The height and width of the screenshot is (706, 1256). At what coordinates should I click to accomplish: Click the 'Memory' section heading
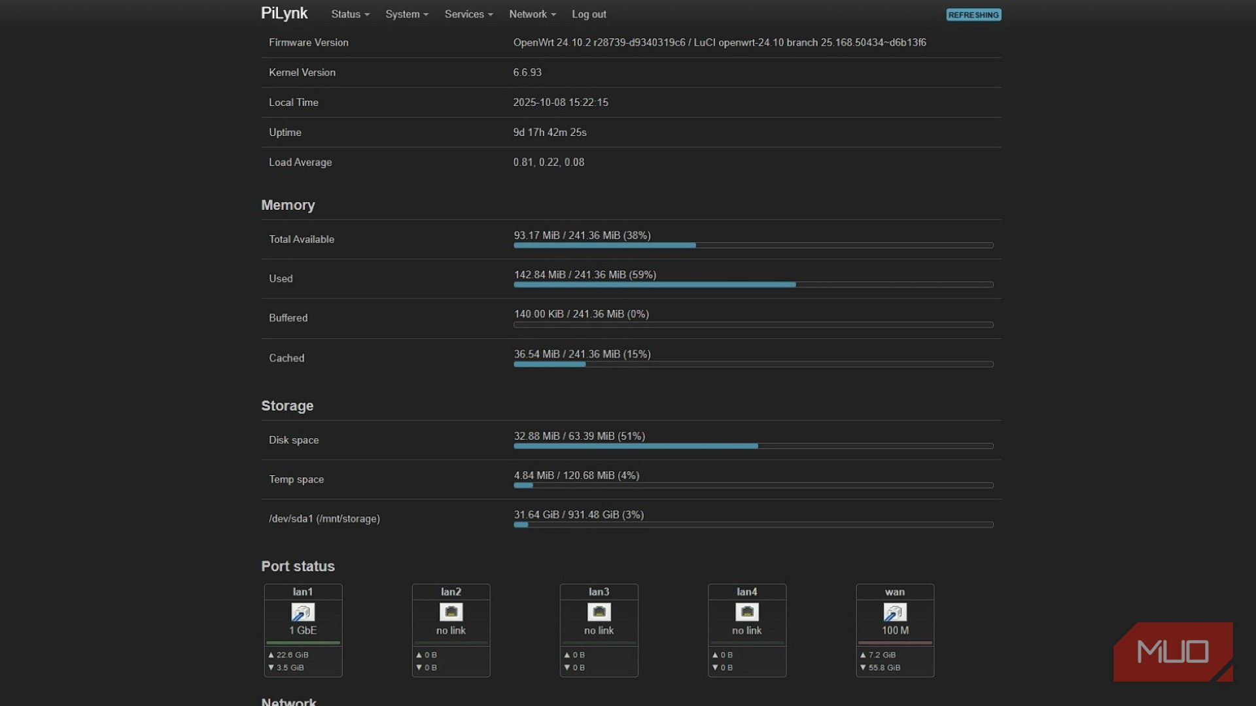[x=288, y=205]
